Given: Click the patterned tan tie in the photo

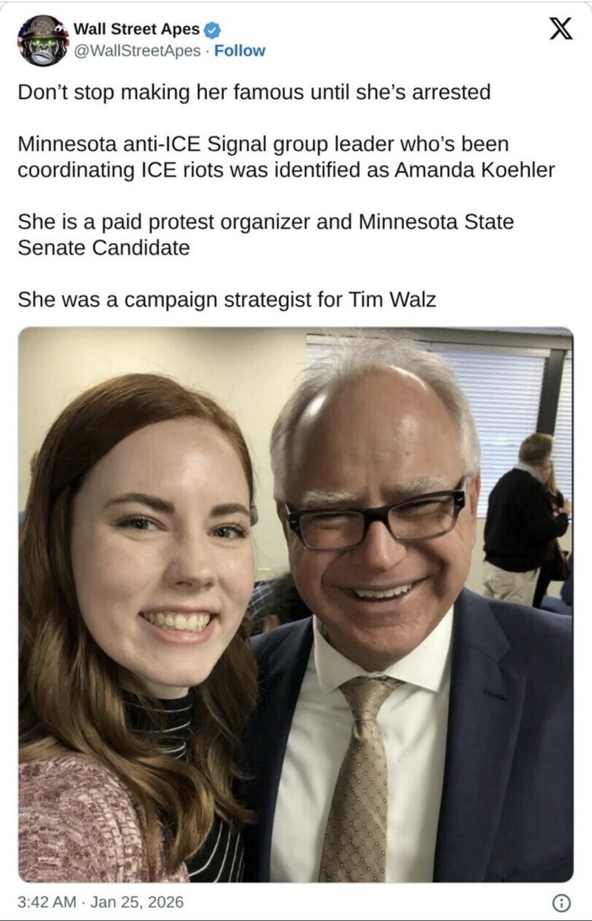Looking at the screenshot, I should pyautogui.click(x=358, y=778).
